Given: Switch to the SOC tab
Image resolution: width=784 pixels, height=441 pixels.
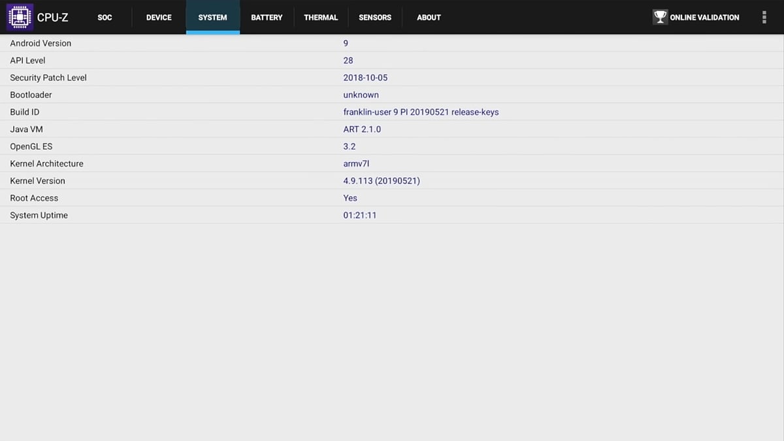Looking at the screenshot, I should pos(105,18).
